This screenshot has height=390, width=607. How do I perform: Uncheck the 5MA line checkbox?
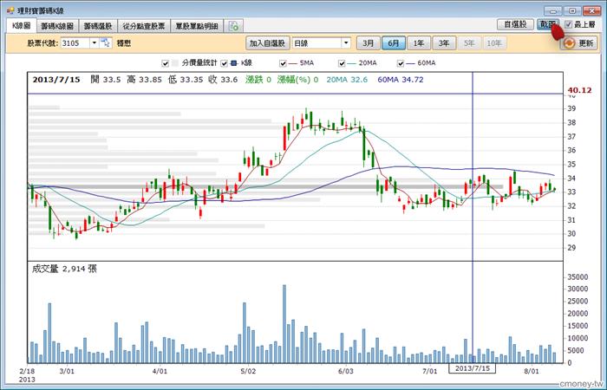283,63
